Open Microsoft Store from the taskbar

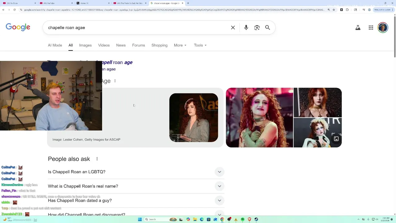(x=209, y=219)
